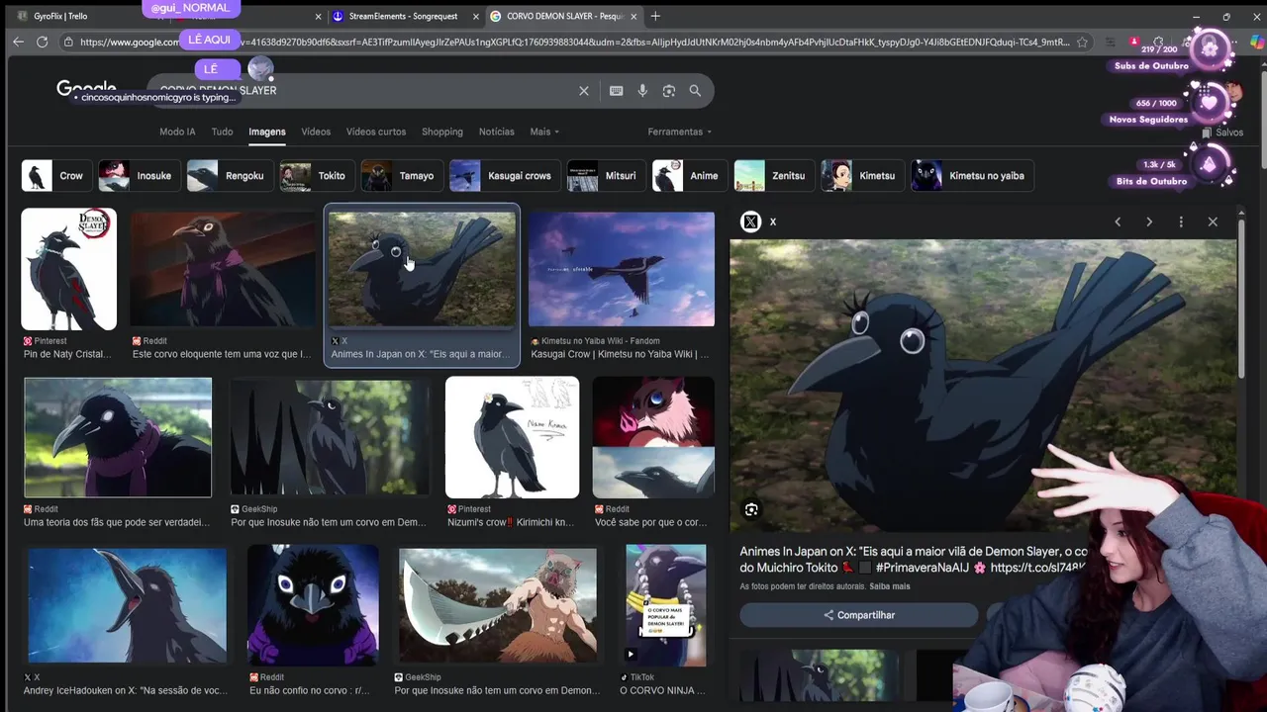Filter images by Kimetsu chip

(862, 176)
